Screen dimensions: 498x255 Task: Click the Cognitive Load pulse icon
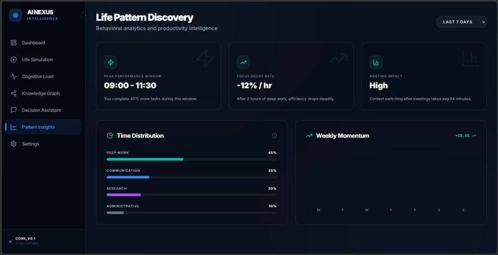[14, 76]
